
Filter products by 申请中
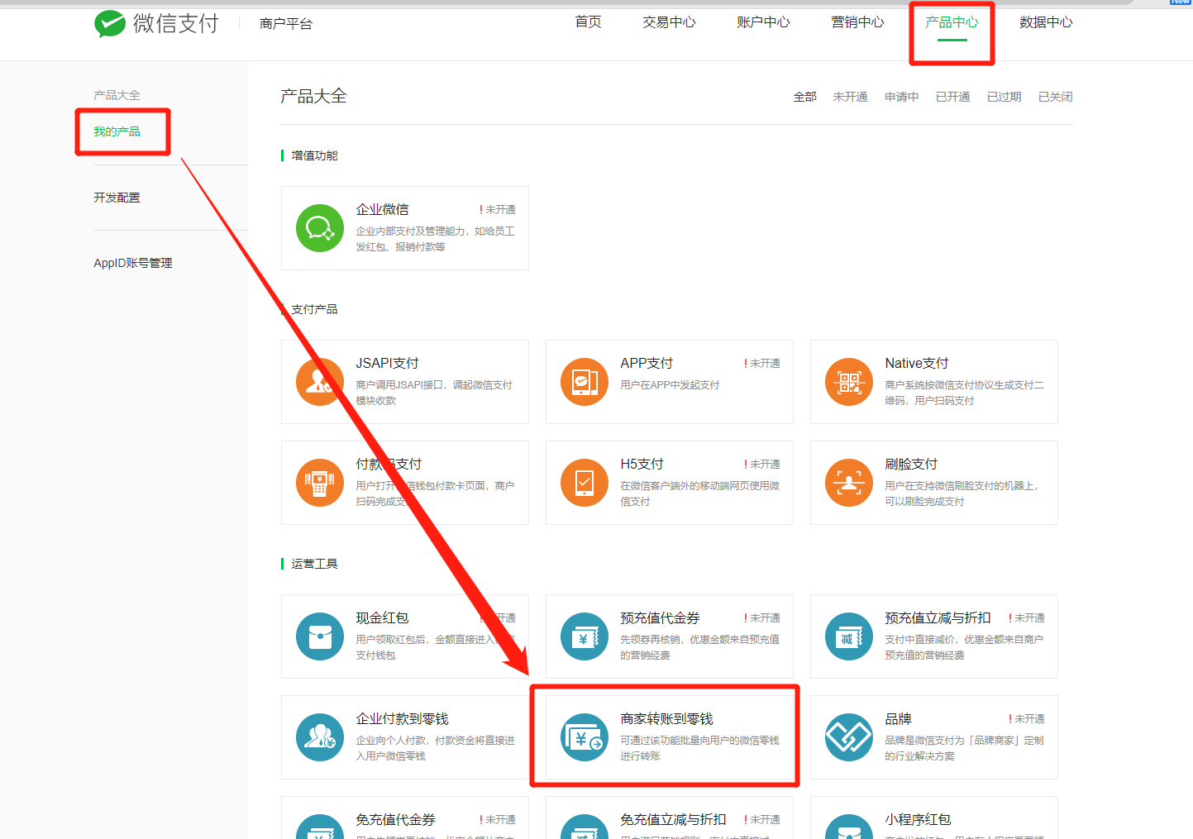tap(902, 97)
